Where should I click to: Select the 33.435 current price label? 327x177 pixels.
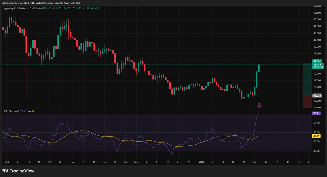pos(317,64)
